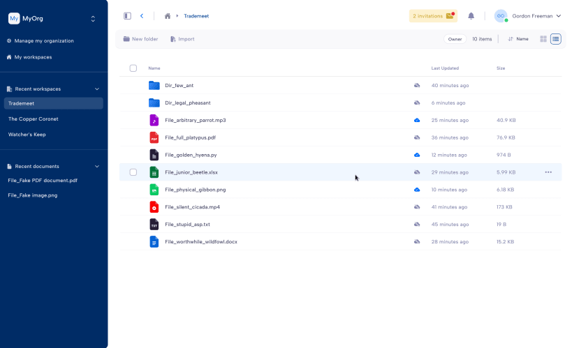Select The Copper Coronet workspace

(34, 119)
